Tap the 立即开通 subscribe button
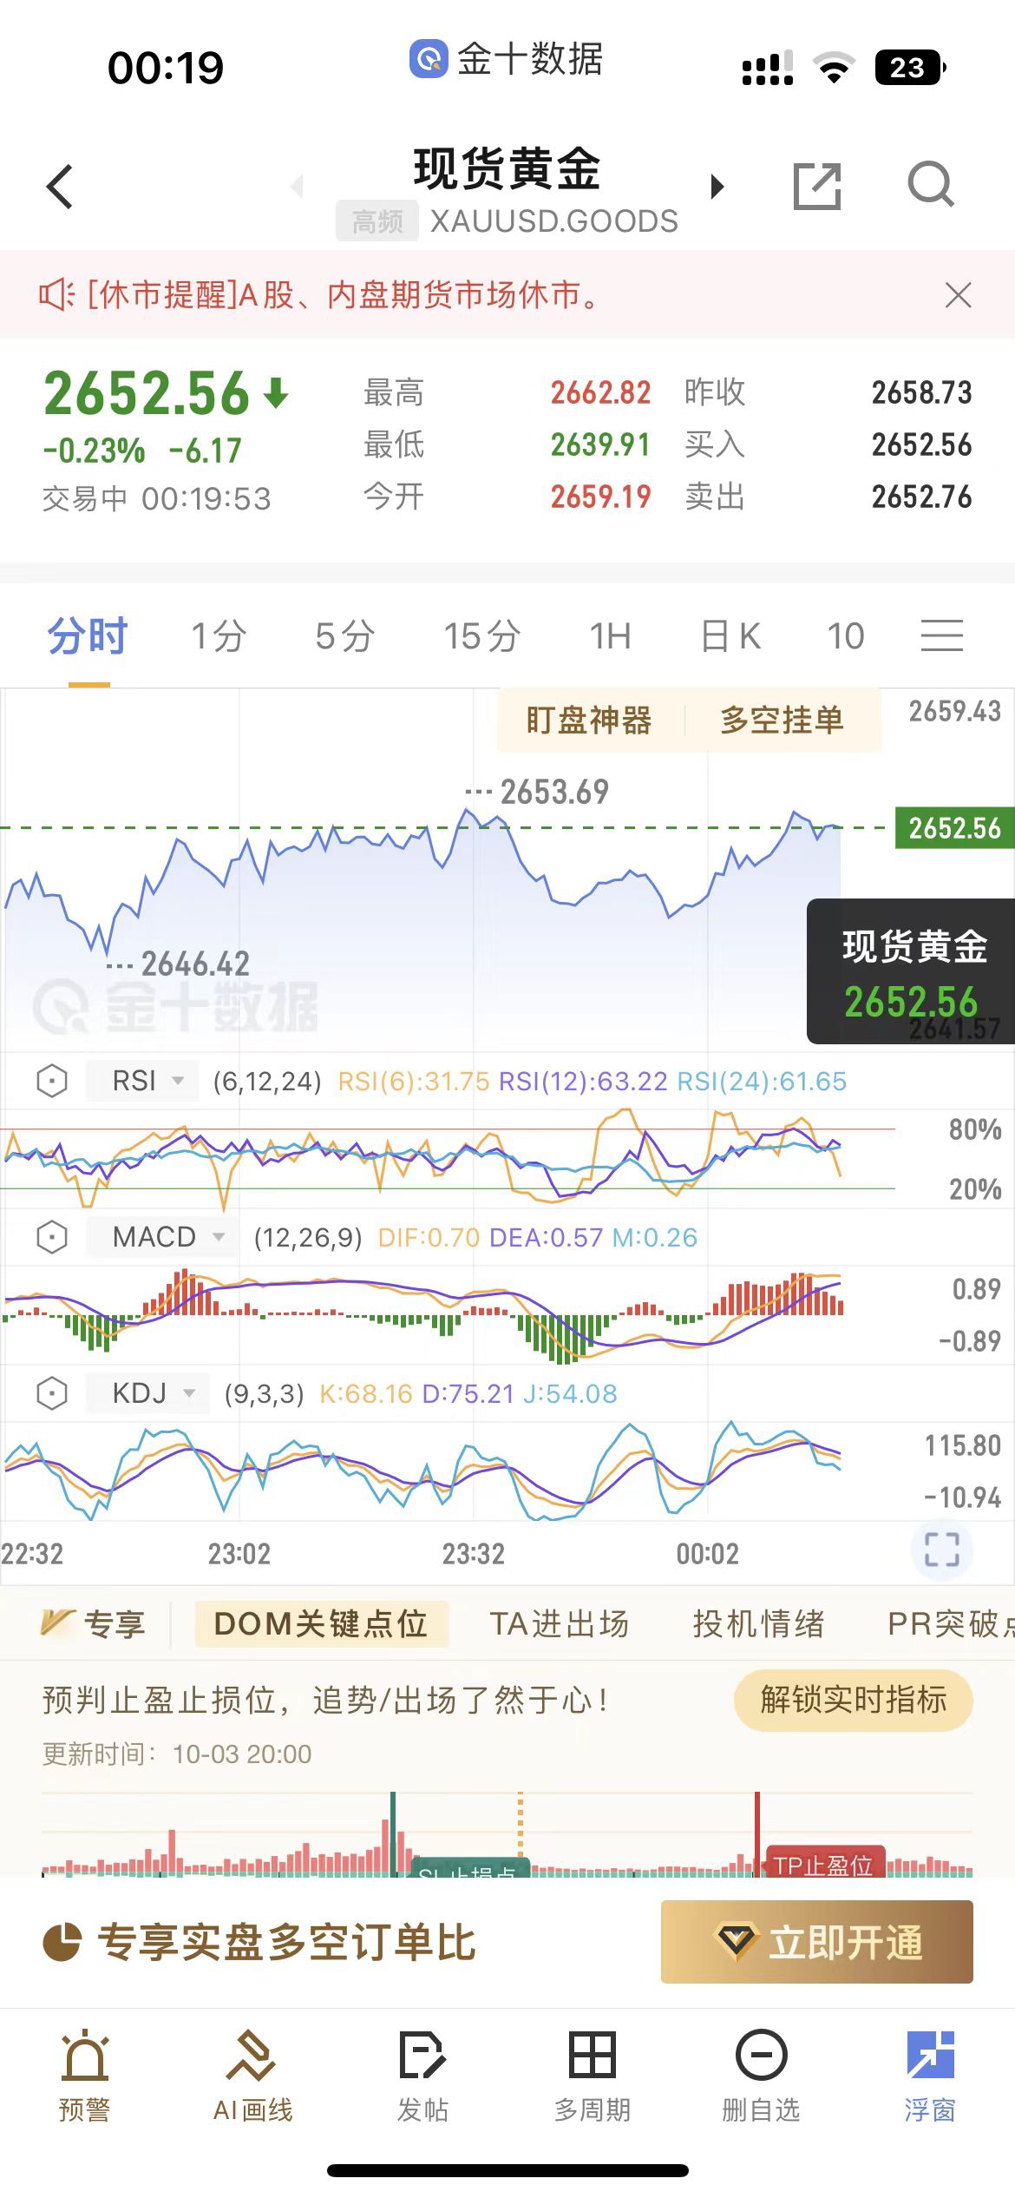Screen dimensions: 1015x2198 click(817, 1942)
